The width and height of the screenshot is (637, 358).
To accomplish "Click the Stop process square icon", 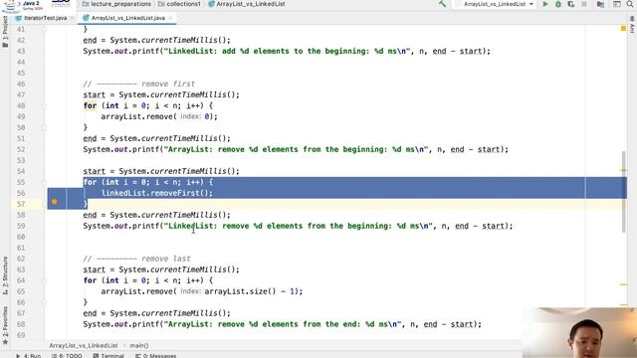I will [x=584, y=4].
